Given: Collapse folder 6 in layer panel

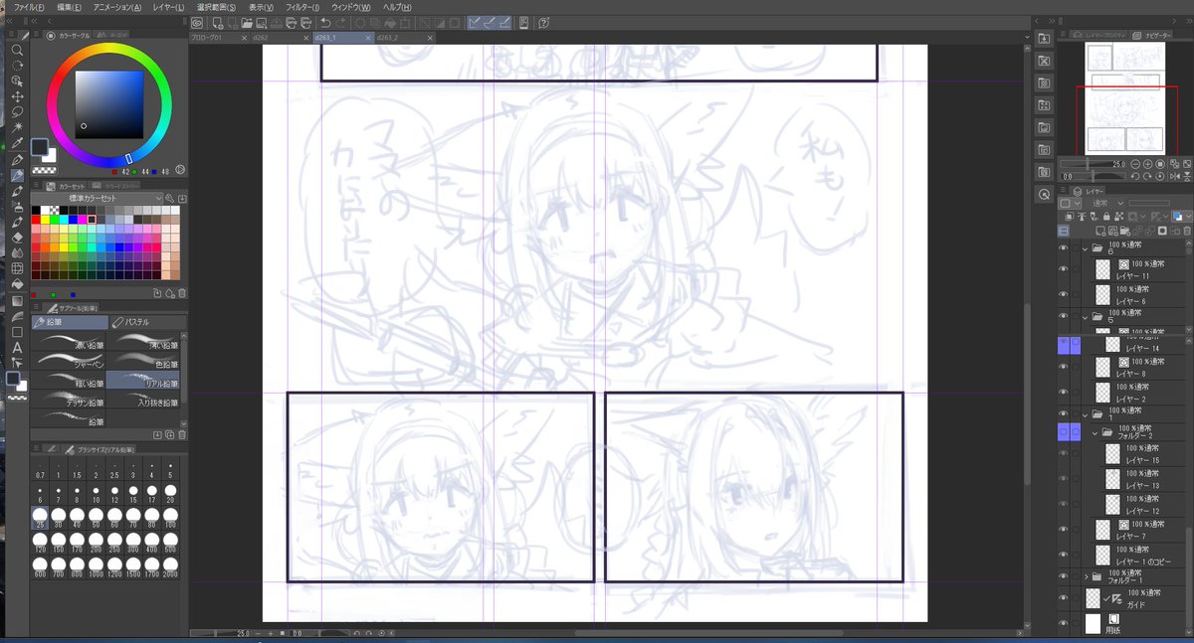Looking at the screenshot, I should click(x=1086, y=248).
